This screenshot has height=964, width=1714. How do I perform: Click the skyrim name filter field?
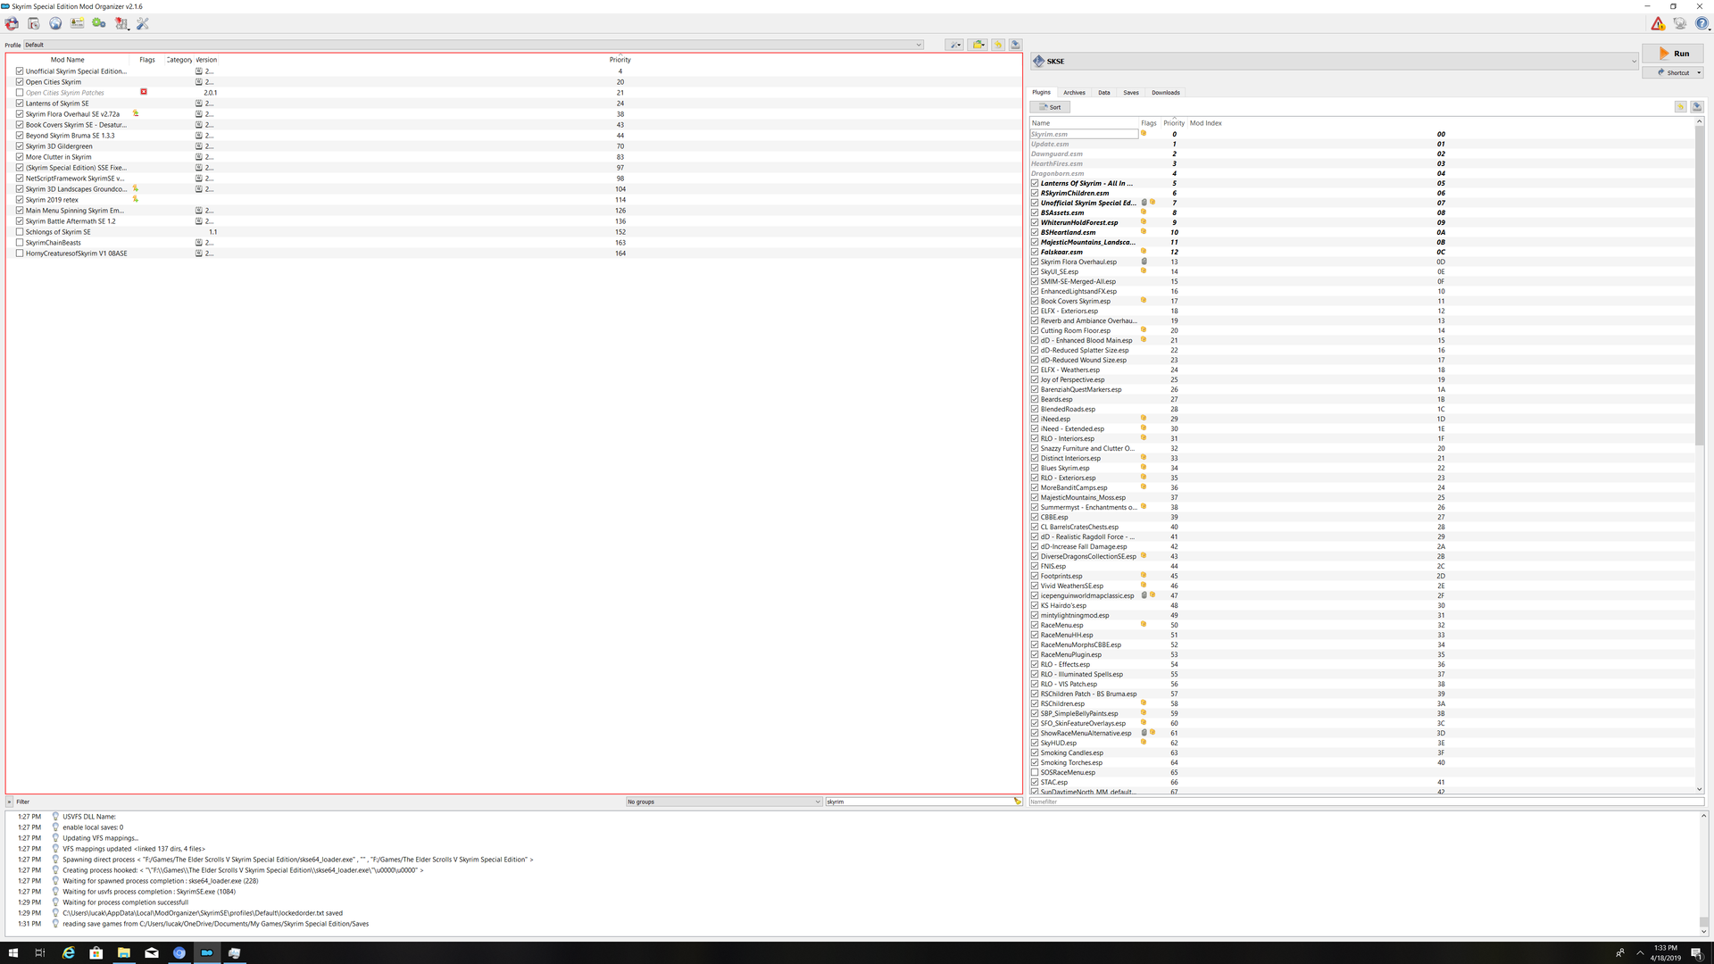(919, 802)
